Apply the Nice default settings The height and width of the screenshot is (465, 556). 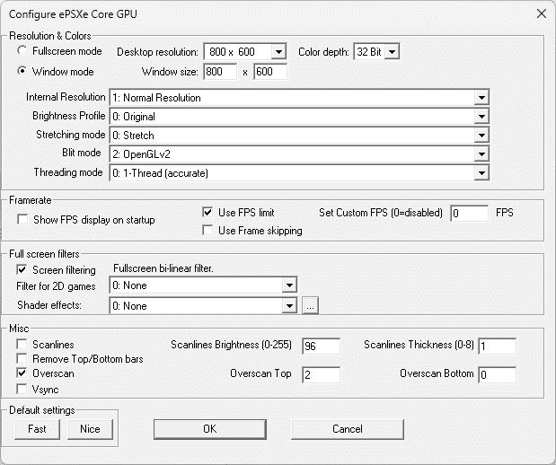90,429
